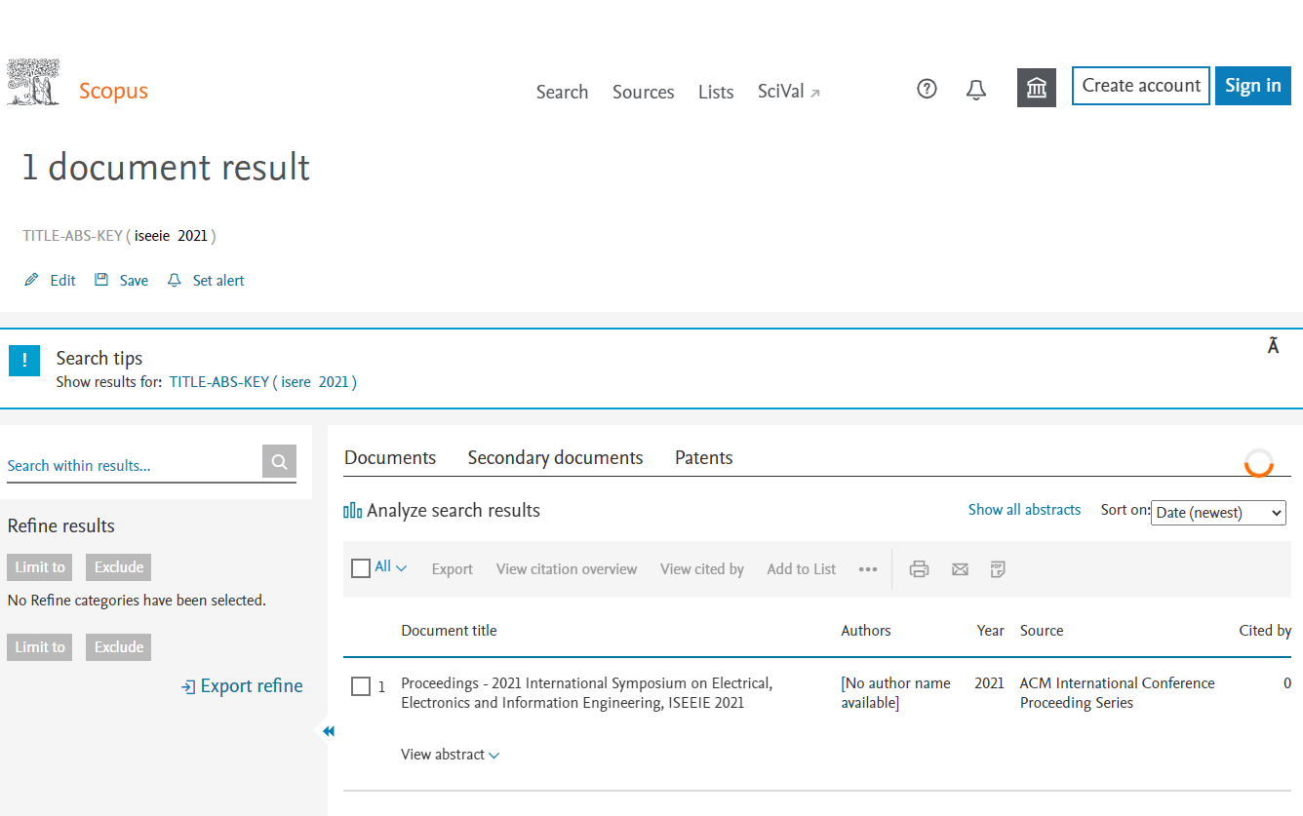
Task: Switch to the Secondary documents tab
Action: click(x=555, y=457)
